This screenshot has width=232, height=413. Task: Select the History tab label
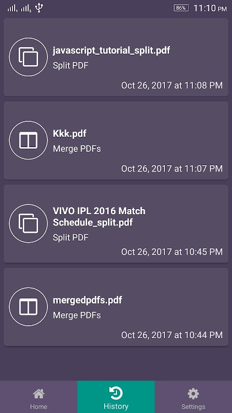click(x=116, y=406)
